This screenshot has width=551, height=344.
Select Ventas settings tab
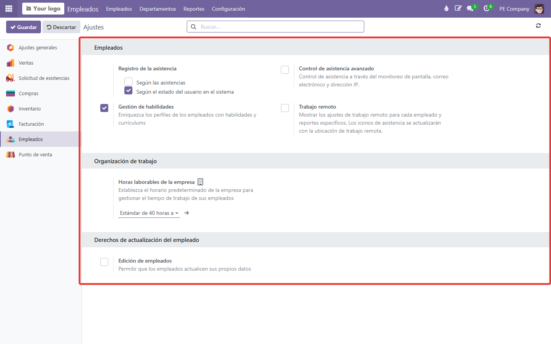click(41, 63)
